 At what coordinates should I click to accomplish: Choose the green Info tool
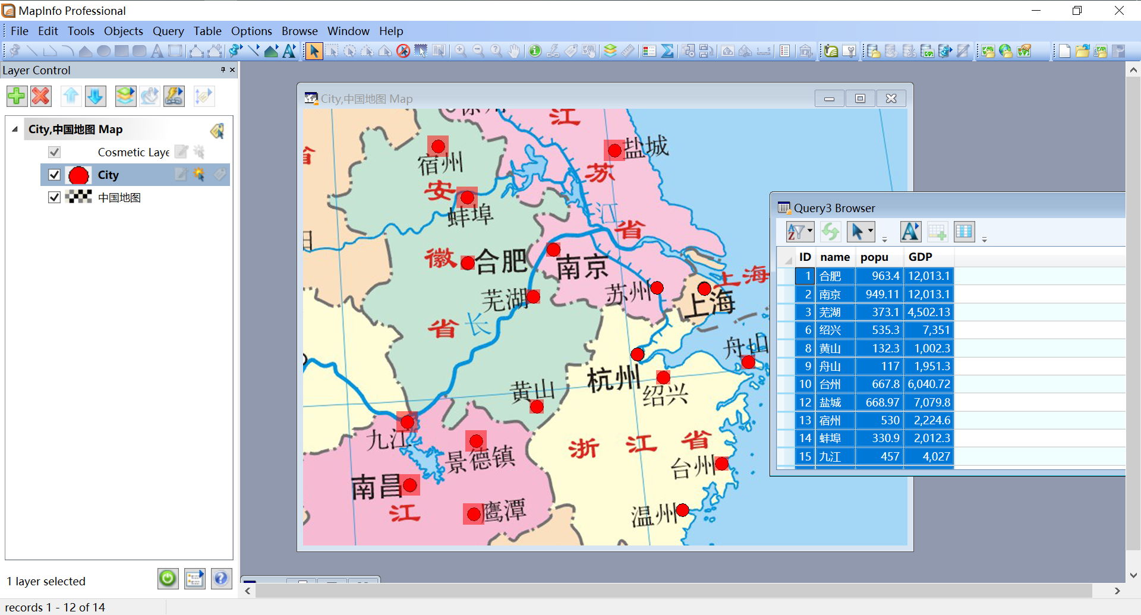(x=535, y=51)
